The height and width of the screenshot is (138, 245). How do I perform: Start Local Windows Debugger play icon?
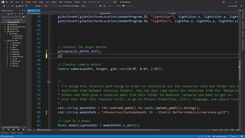pos(60,6)
